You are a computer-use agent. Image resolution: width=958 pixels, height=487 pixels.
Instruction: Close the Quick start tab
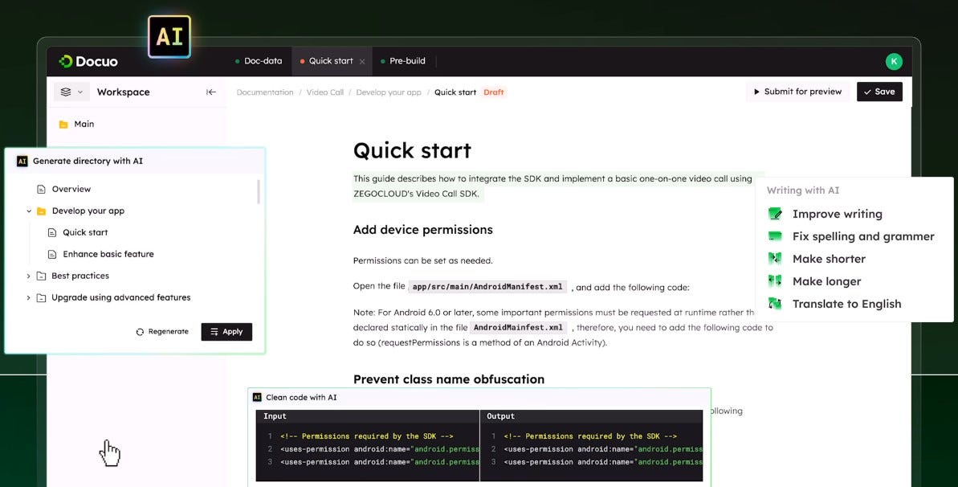[361, 61]
